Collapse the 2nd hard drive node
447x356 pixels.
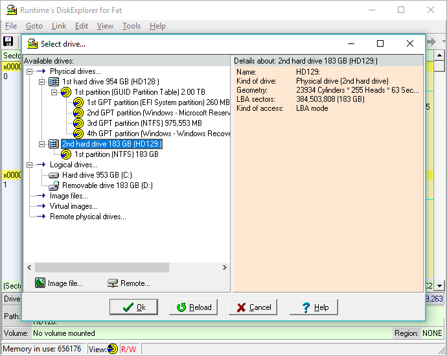(42, 144)
